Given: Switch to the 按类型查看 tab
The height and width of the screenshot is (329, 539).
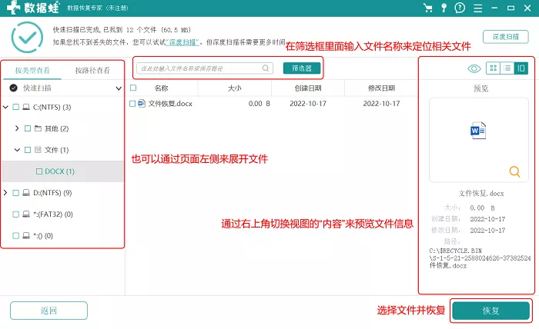Looking at the screenshot, I should (x=32, y=70).
